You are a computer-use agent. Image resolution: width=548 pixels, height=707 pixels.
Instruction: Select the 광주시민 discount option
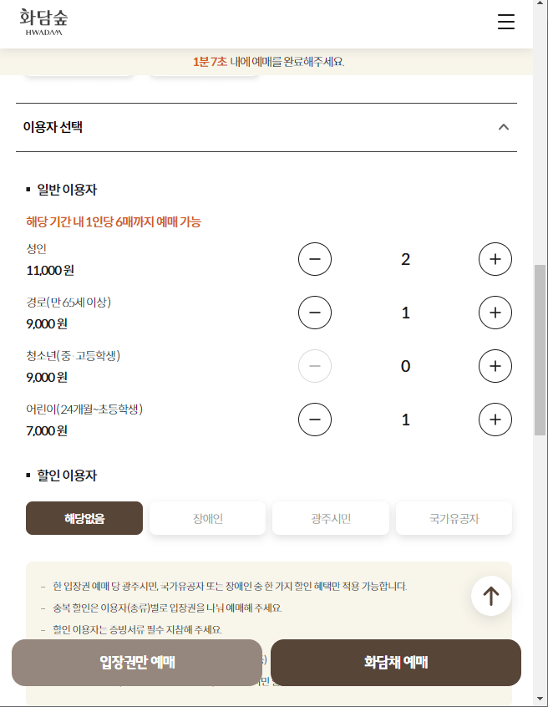330,518
